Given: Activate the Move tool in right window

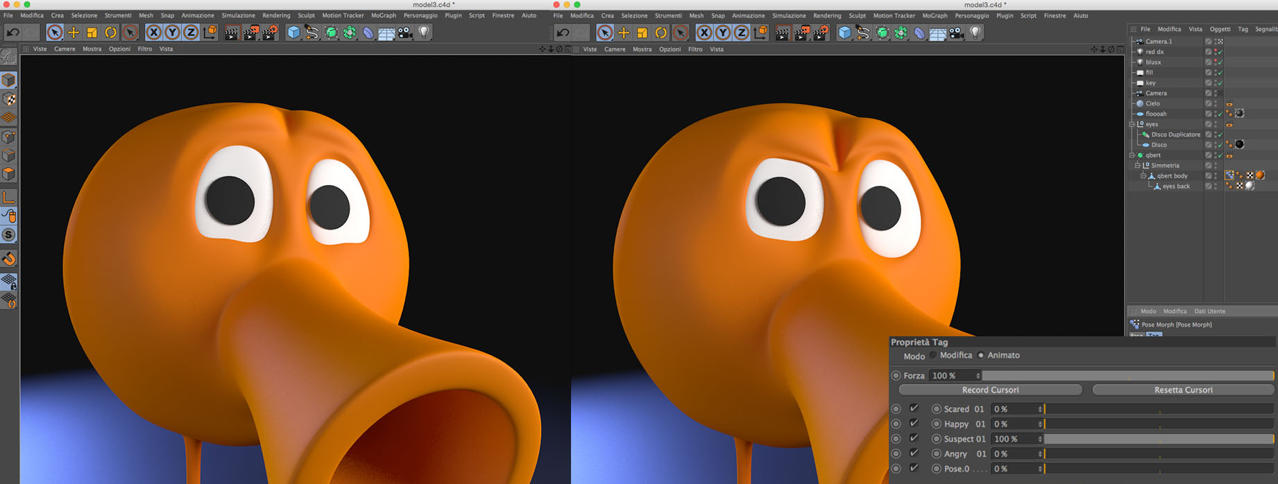Looking at the screenshot, I should point(624,32).
